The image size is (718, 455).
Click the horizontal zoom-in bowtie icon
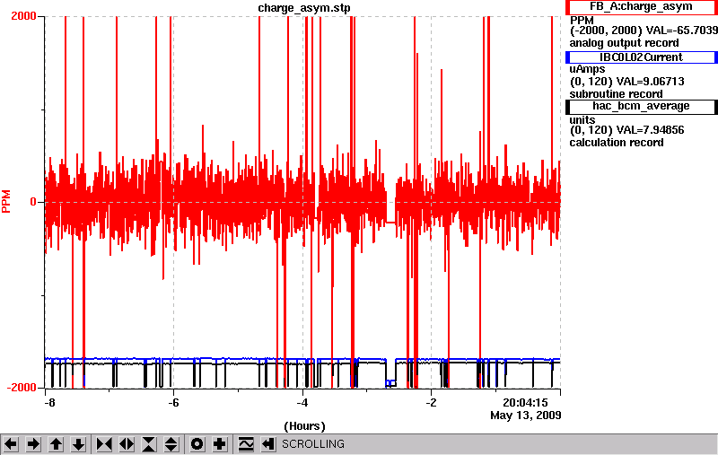click(x=104, y=444)
